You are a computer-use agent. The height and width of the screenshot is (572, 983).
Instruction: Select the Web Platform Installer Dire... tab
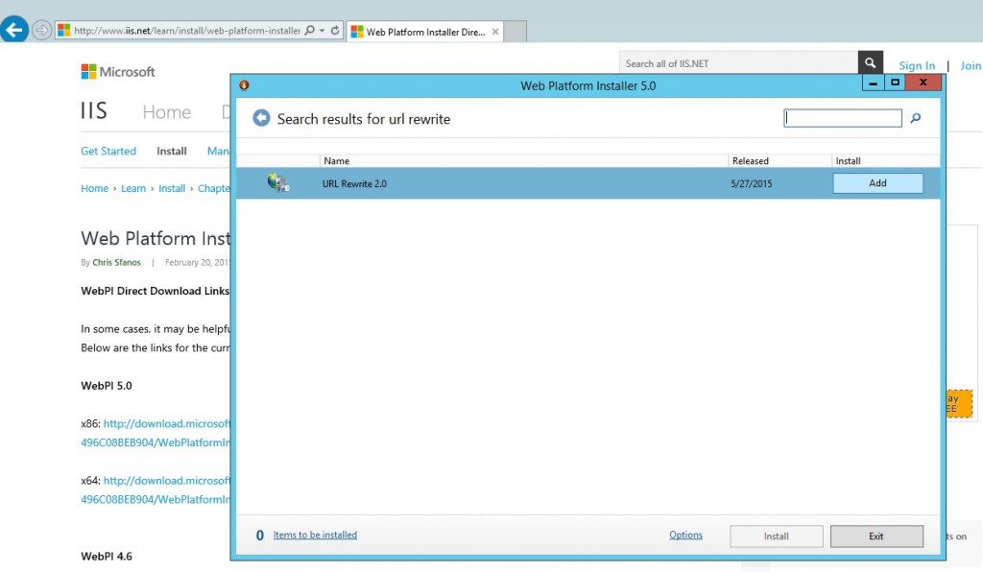click(425, 32)
